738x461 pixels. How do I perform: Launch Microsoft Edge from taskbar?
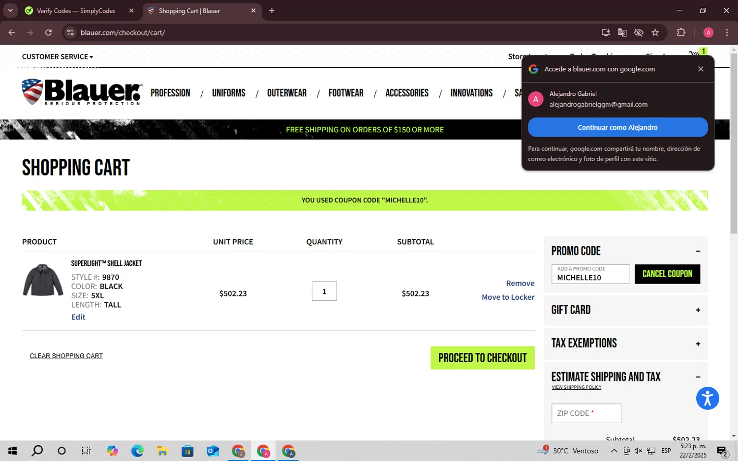pyautogui.click(x=137, y=451)
